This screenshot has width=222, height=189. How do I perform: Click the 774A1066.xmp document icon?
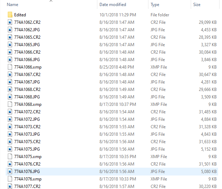(x=10, y=67)
